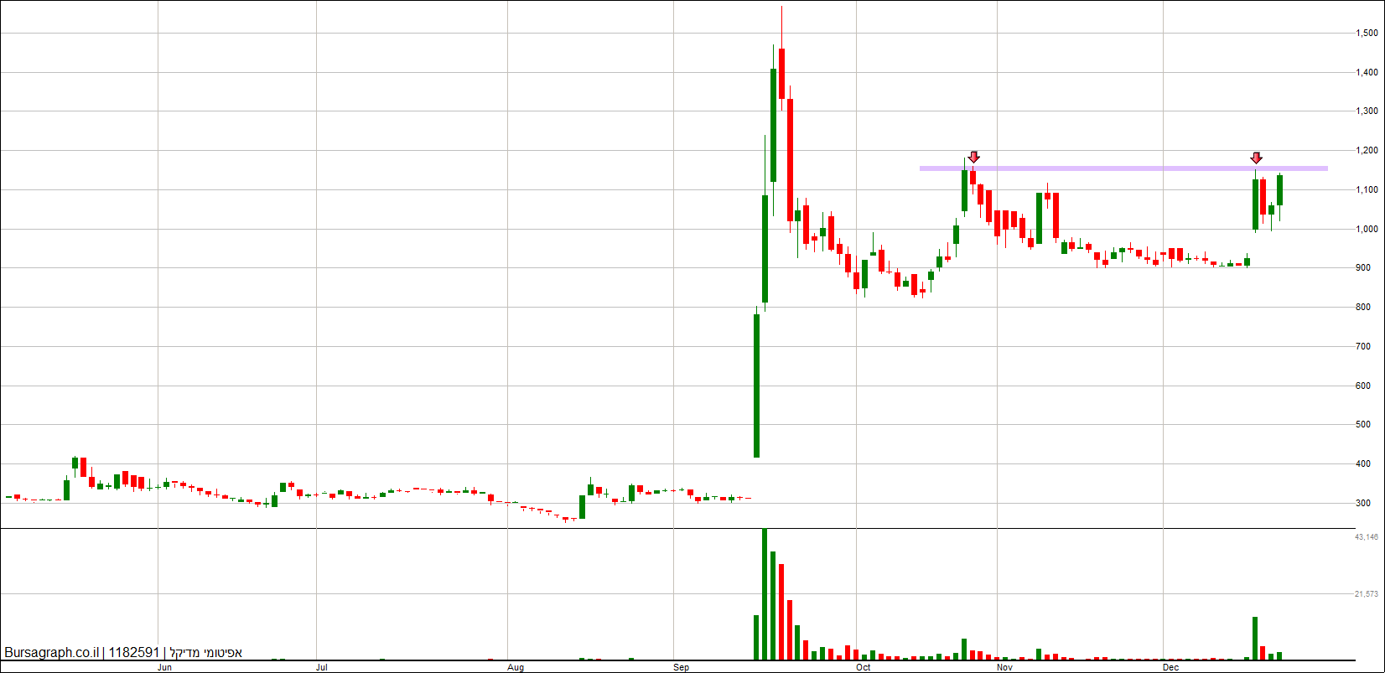Click the Dec month label
This screenshot has height=673, width=1385.
(1171, 668)
